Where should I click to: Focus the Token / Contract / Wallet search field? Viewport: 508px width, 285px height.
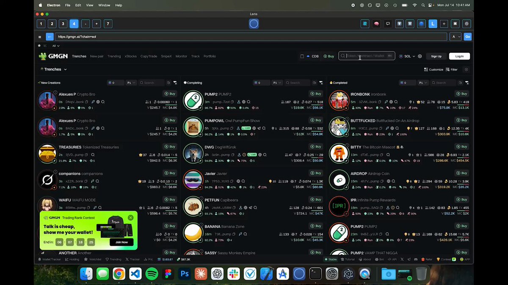click(367, 56)
